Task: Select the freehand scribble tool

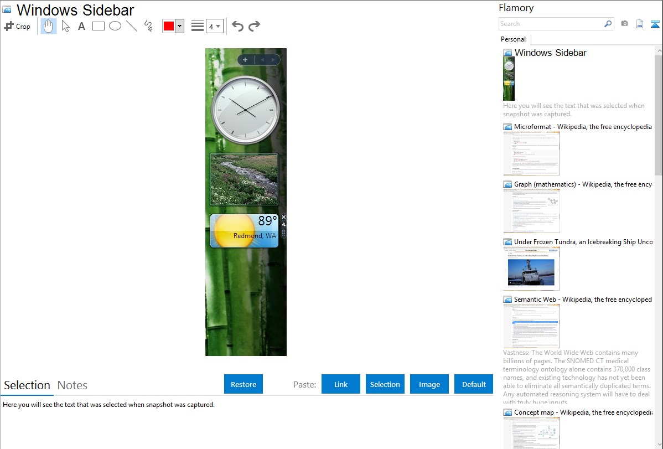Action: point(148,26)
